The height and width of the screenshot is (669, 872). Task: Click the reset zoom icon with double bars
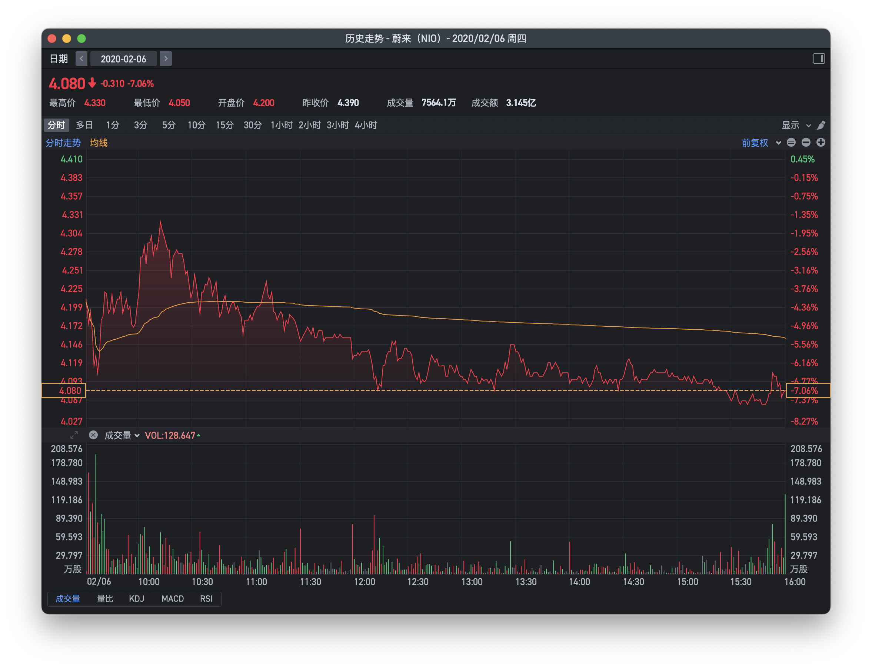(791, 142)
